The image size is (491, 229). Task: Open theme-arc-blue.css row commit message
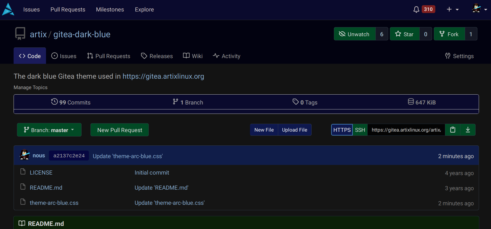click(170, 203)
